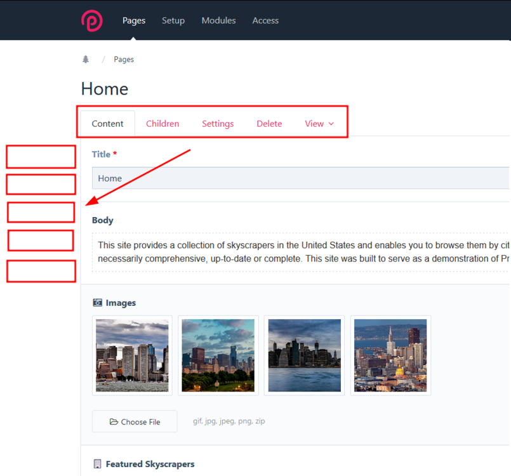
Task: Select the fourth image thumbnail with pyramid tower
Action: click(x=390, y=355)
